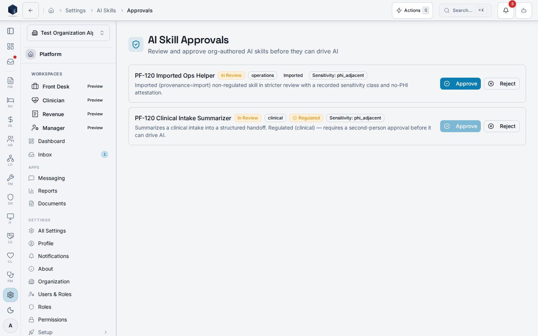This screenshot has width=538, height=336.
Task: Open the PM stethoscope module icon
Action: tap(10, 277)
